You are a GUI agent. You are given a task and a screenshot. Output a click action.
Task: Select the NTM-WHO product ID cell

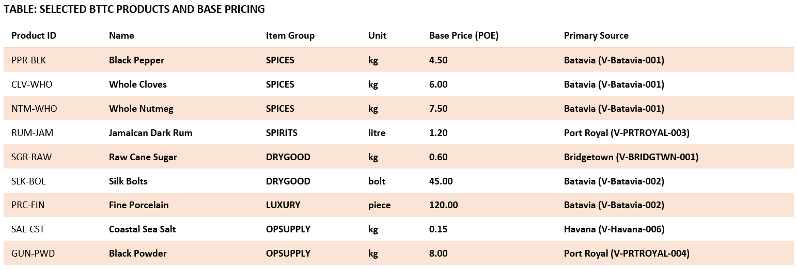34,109
